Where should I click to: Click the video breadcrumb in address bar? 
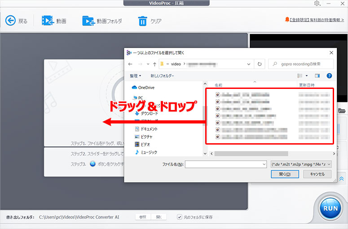[x=176, y=64]
